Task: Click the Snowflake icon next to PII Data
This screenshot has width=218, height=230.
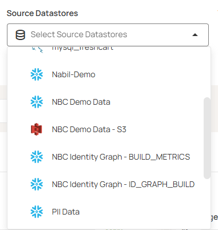Action: (37, 212)
